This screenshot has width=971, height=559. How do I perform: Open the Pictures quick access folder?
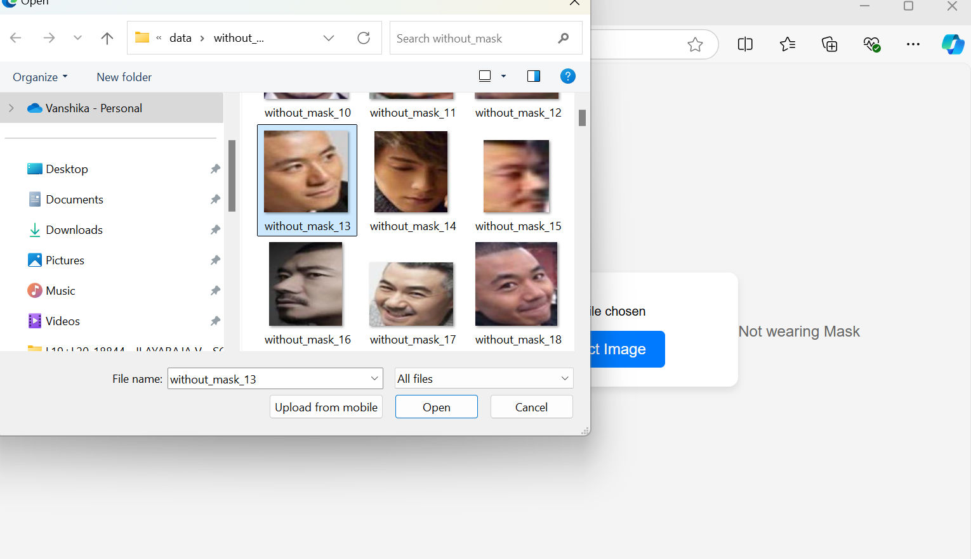65,260
